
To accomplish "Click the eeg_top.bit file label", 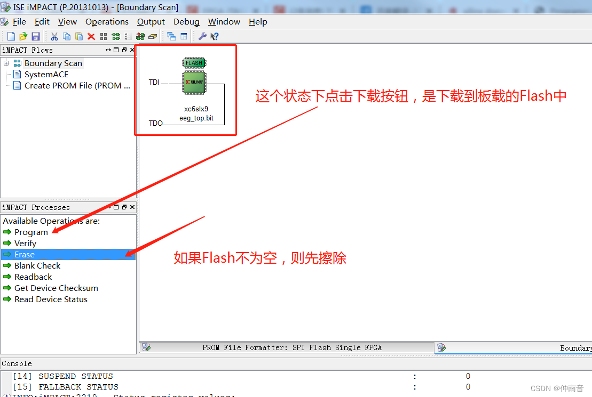I will [x=196, y=118].
